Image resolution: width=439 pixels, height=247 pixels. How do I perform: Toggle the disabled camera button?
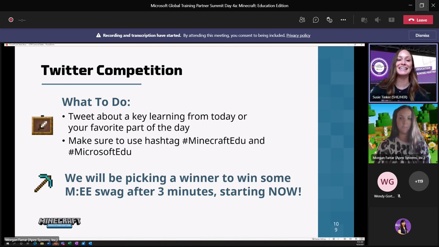(364, 20)
